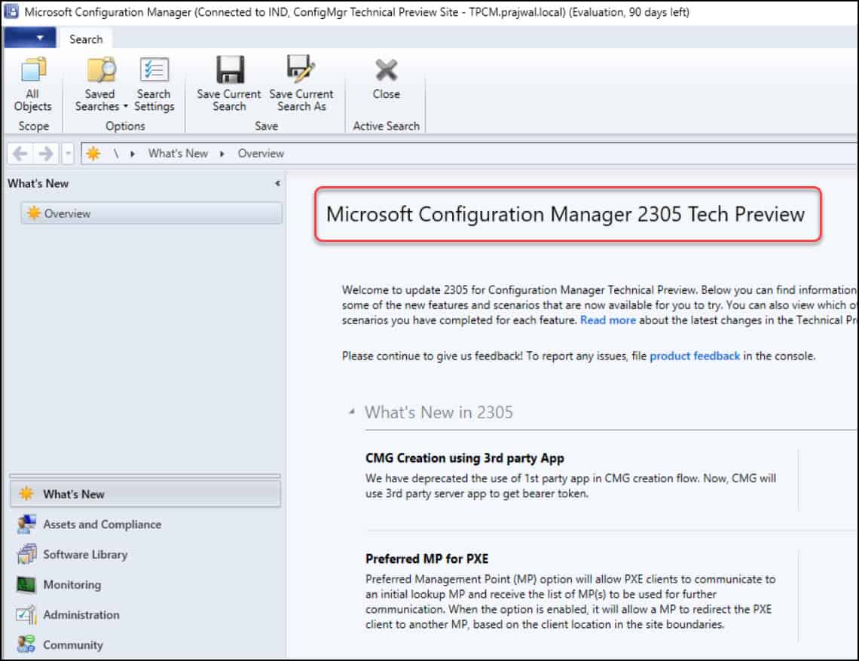Click the Save Current Search As icon
Image resolution: width=859 pixels, height=661 pixels.
(301, 69)
